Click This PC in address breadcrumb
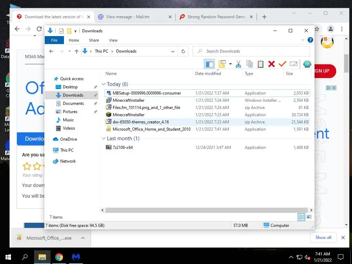This screenshot has height=264, width=352. coord(101,51)
